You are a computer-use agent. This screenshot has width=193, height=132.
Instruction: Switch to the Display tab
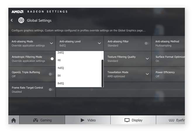[x=133, y=120]
